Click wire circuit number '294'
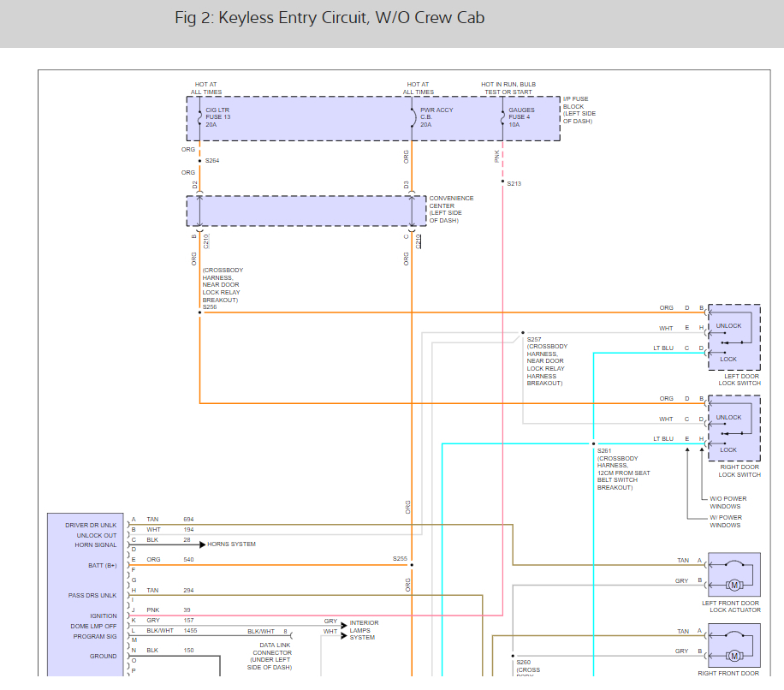Image resolution: width=784 pixels, height=690 pixels. [188, 590]
